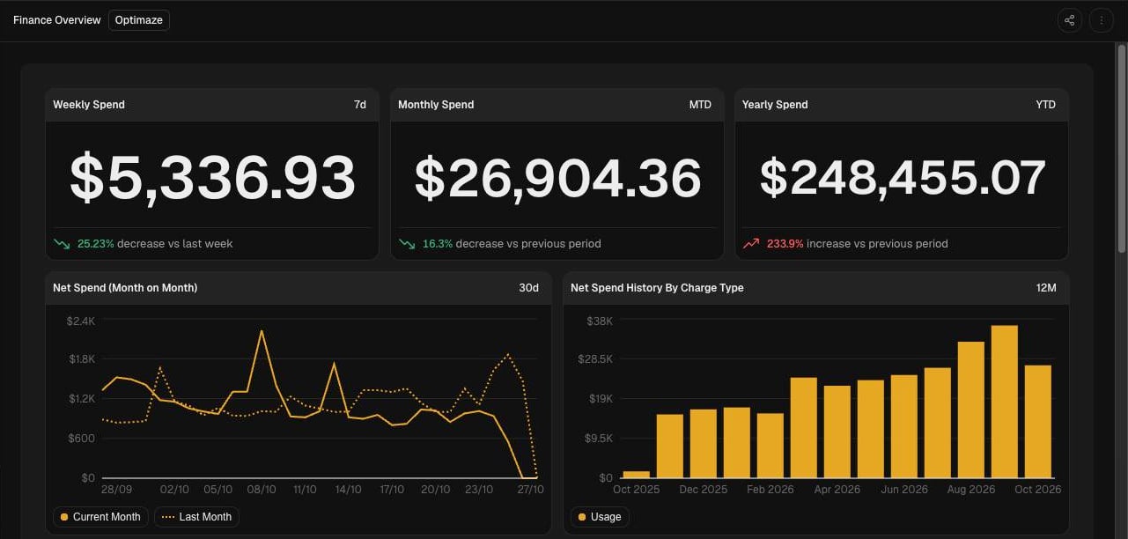Image resolution: width=1128 pixels, height=539 pixels.
Task: Click the 30d label on Net Spend chart
Action: [x=528, y=288]
